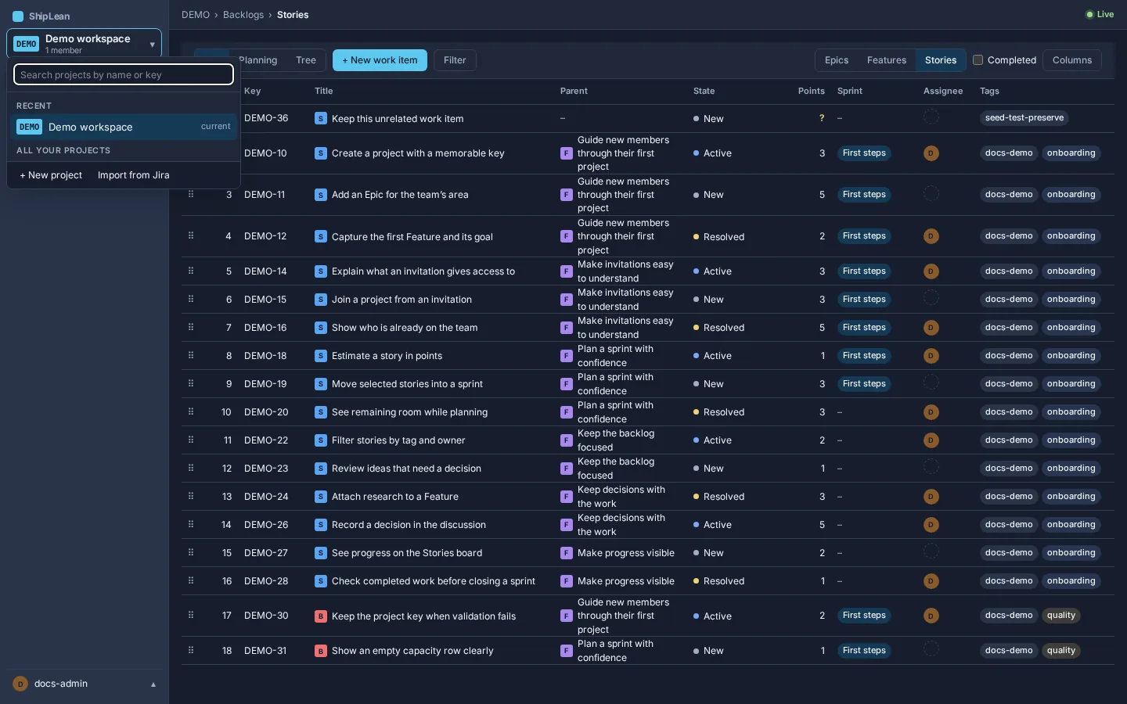Image resolution: width=1127 pixels, height=704 pixels.
Task: Switch to the Tree view tab
Action: (306, 60)
